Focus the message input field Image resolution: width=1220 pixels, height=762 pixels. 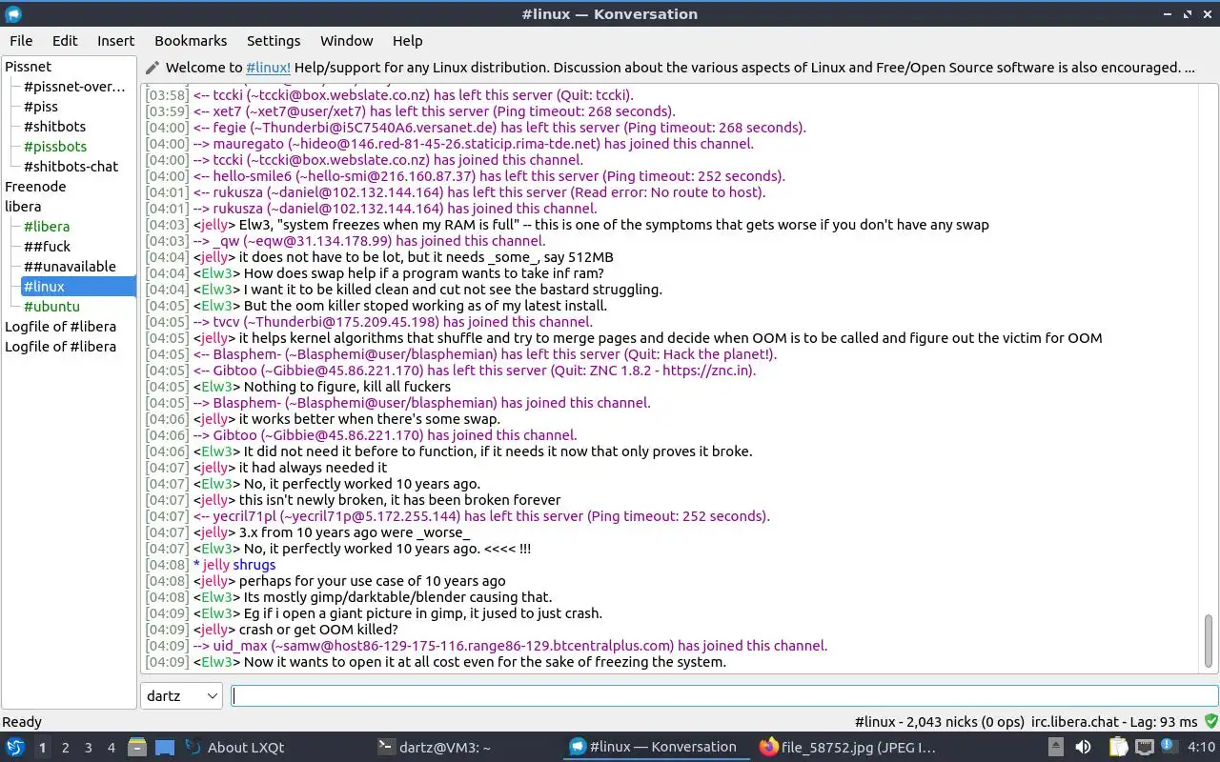724,696
